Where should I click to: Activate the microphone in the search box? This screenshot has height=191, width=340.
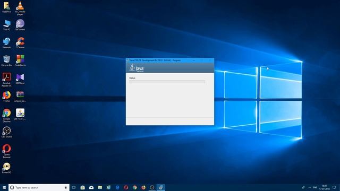tap(66, 187)
